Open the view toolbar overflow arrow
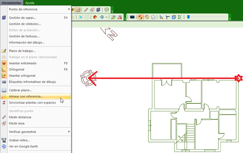The width and height of the screenshot is (243, 153). click(230, 19)
